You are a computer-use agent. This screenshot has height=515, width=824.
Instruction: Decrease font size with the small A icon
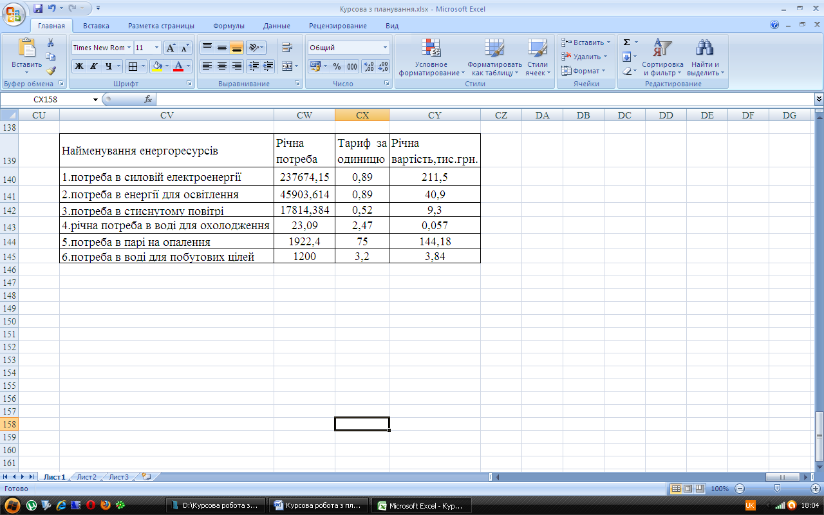point(185,48)
